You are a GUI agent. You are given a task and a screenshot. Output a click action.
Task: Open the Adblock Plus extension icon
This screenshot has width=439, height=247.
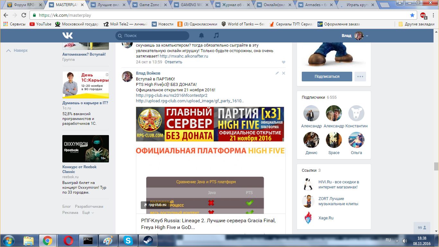click(423, 15)
